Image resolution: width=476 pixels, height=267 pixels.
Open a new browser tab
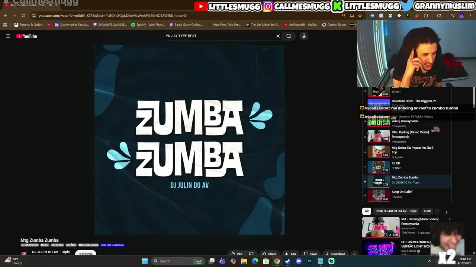coord(65,5)
